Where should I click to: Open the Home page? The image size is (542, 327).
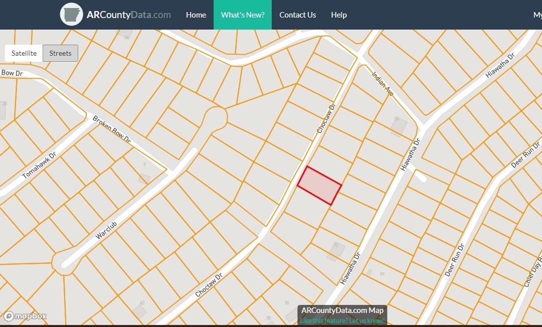pos(196,15)
